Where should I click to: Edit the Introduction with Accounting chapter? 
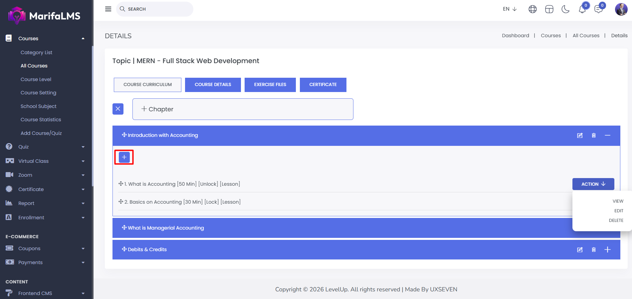(580, 136)
